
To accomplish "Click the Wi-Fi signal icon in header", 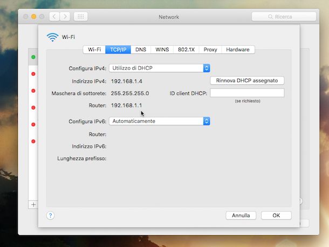I will pos(52,37).
